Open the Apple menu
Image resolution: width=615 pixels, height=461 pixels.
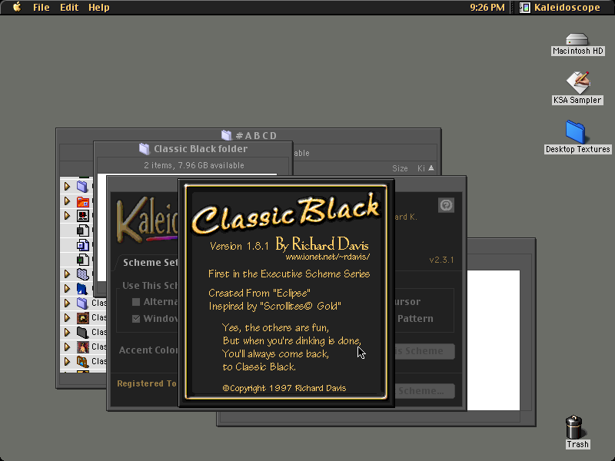pyautogui.click(x=17, y=7)
